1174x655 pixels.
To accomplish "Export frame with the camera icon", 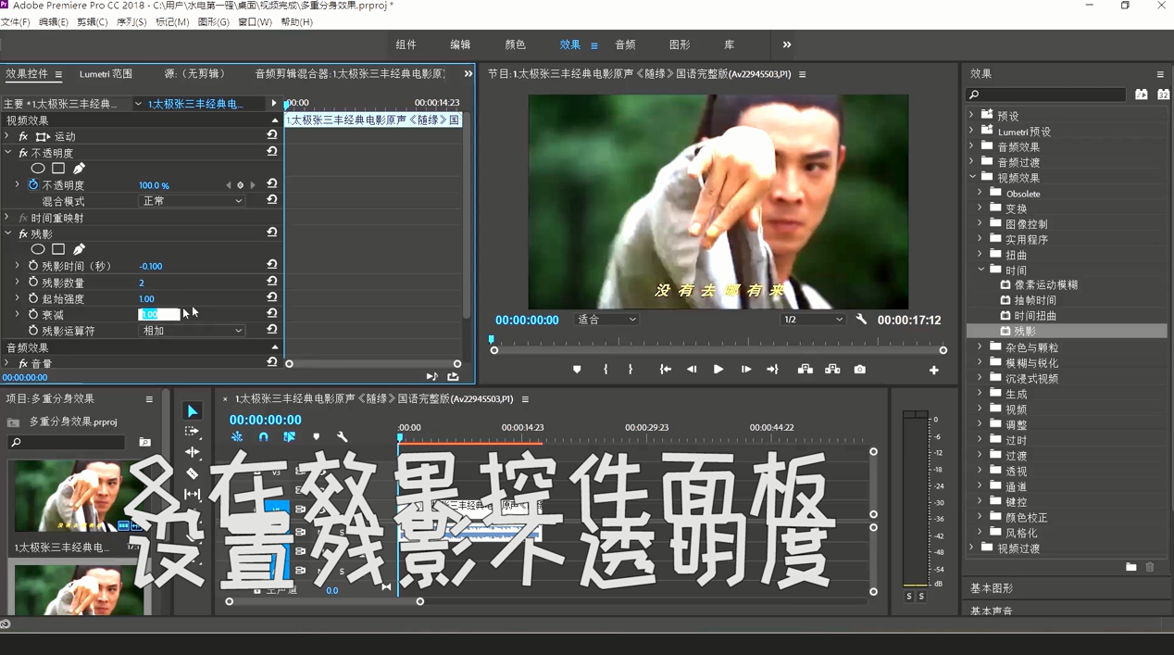I will pyautogui.click(x=859, y=369).
